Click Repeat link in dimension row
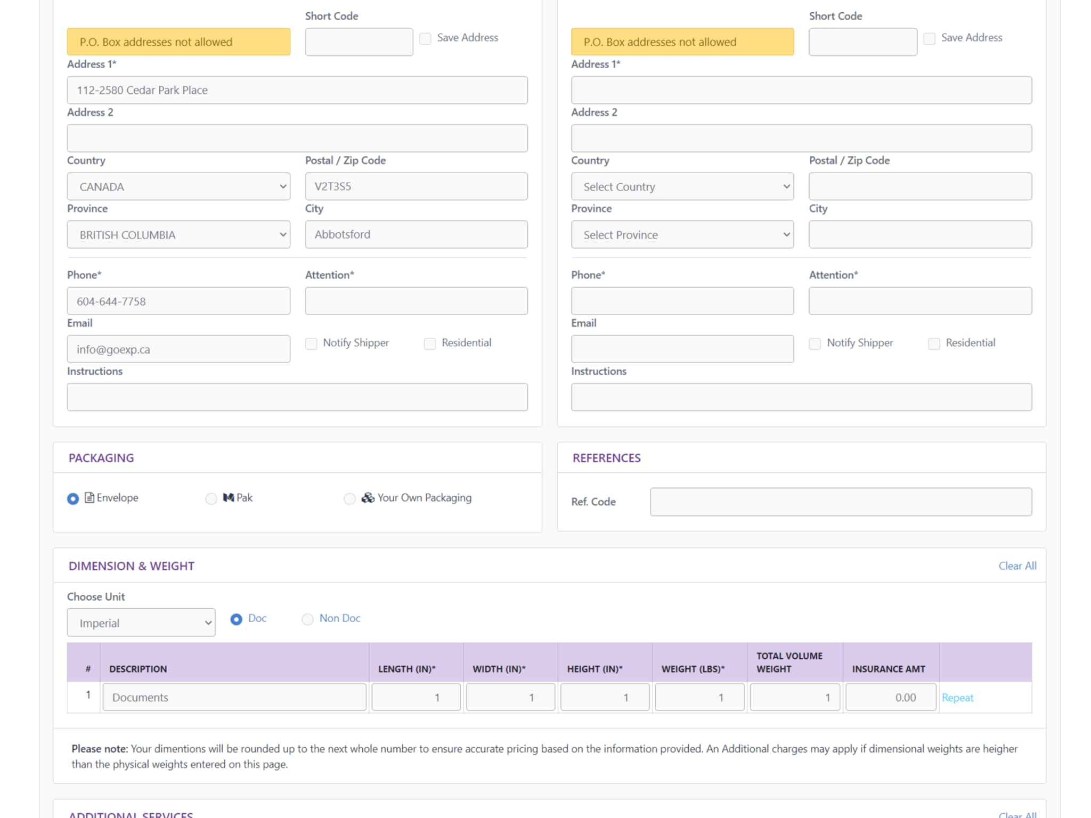The image size is (1091, 818). (x=957, y=698)
